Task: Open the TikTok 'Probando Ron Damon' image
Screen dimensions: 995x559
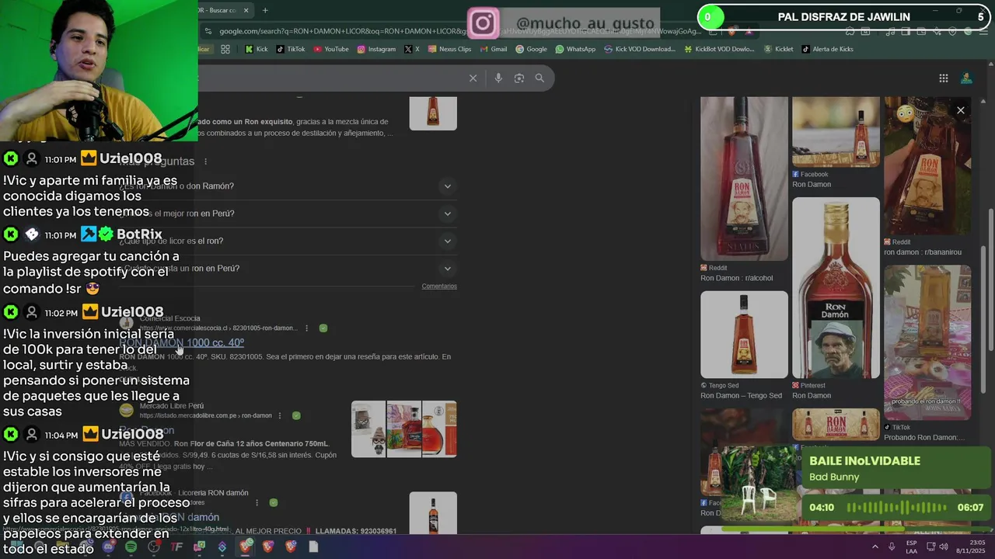Action: click(927, 343)
